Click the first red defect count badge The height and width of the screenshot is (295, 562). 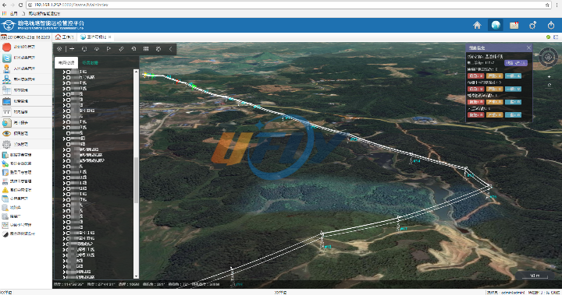point(475,76)
